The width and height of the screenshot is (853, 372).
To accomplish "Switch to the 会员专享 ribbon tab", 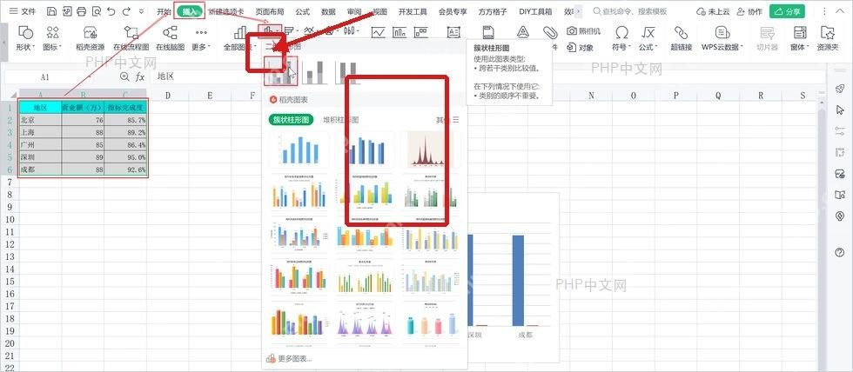I will pos(453,11).
